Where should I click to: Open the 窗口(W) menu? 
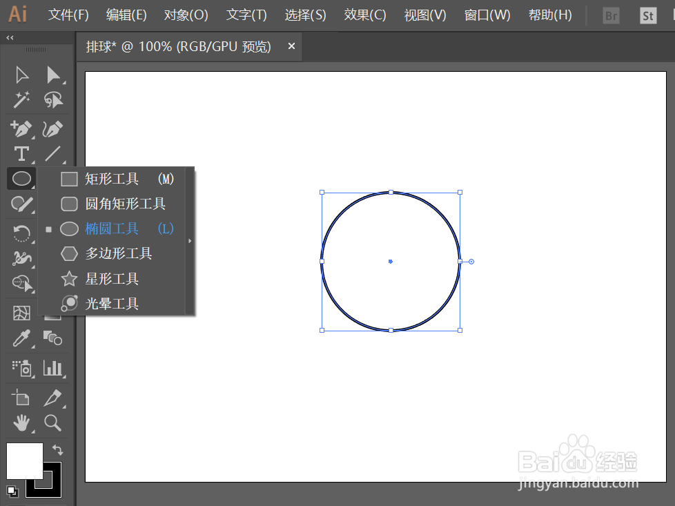click(487, 14)
